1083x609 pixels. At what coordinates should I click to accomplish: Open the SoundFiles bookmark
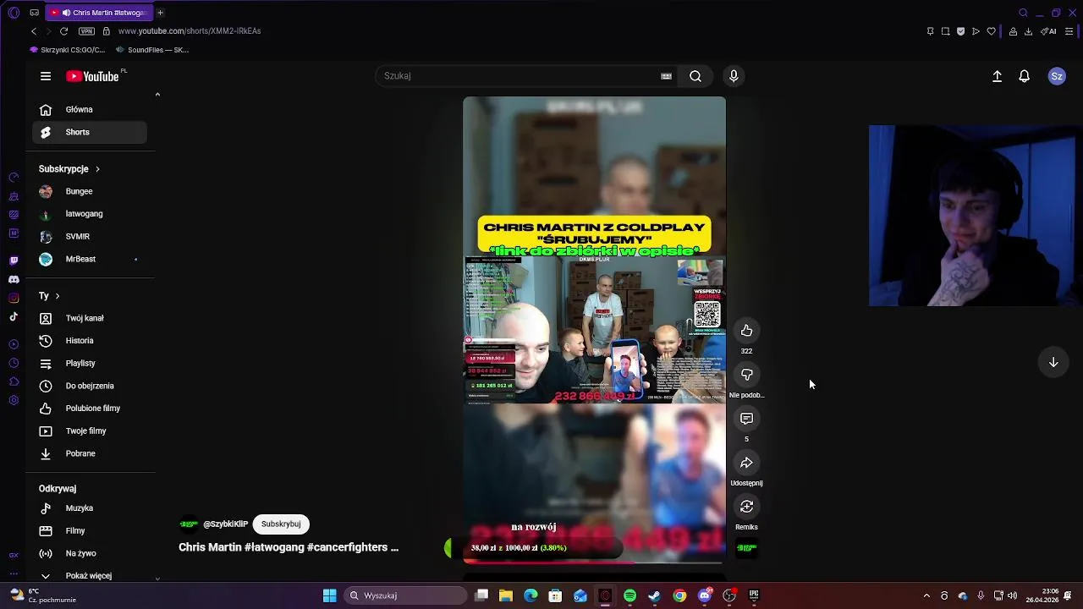point(152,50)
